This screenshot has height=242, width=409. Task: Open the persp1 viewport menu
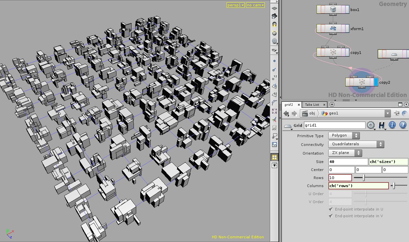(x=236, y=5)
